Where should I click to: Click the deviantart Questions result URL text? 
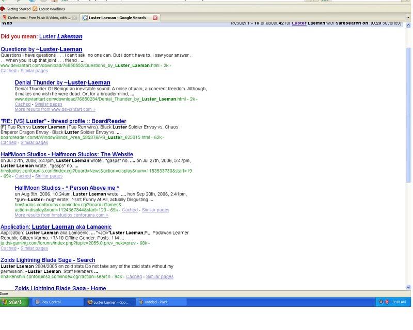click(80, 65)
